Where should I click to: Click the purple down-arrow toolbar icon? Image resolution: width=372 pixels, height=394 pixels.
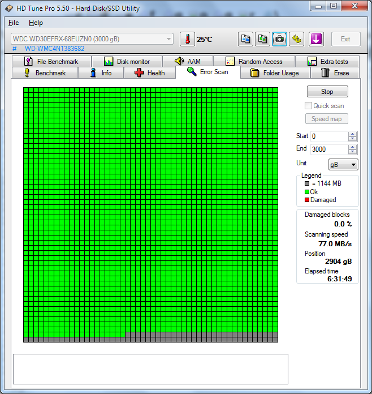316,39
